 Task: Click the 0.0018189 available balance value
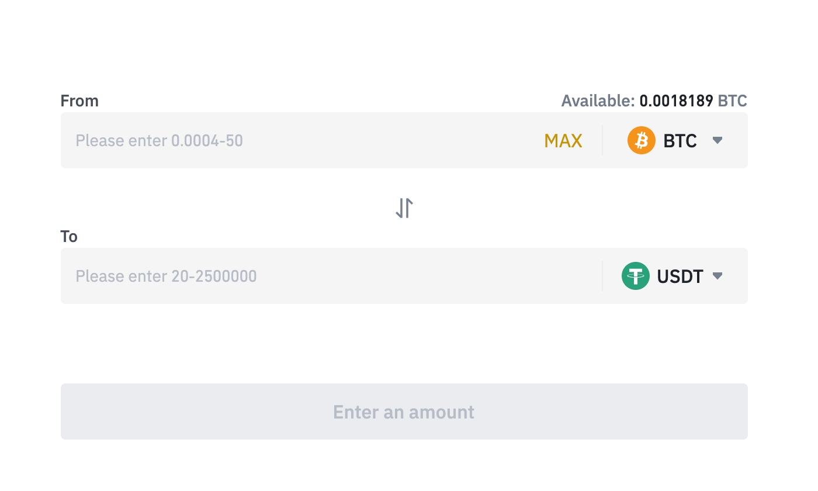(676, 101)
